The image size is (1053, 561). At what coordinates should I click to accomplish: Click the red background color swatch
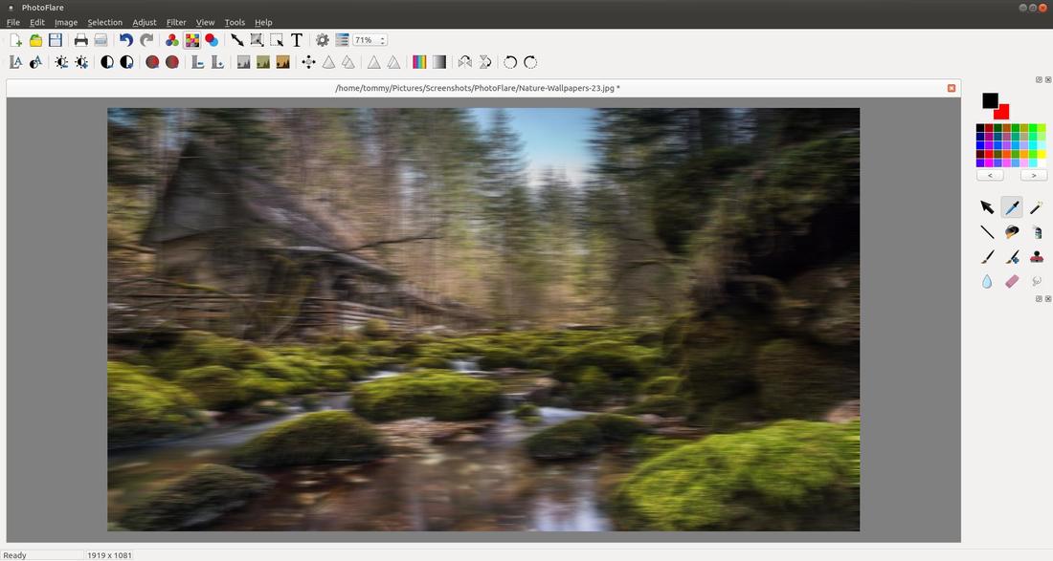(1004, 114)
